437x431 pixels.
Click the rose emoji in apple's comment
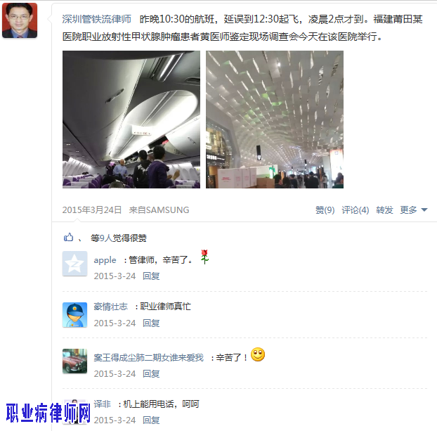click(204, 257)
